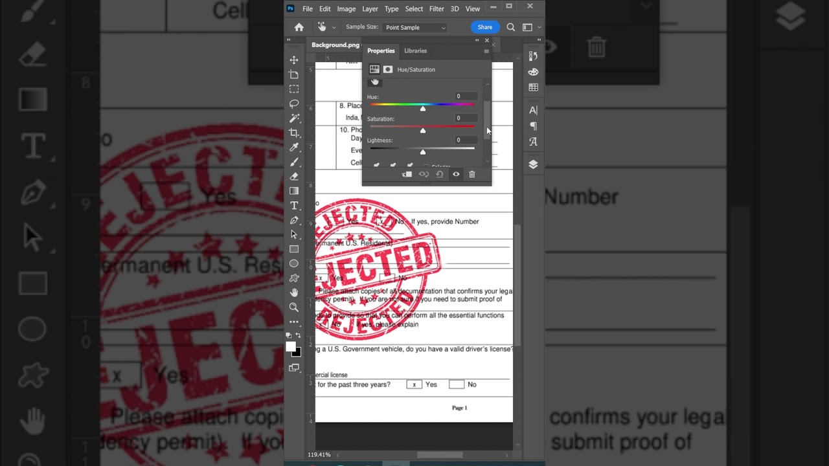Screen dimensions: 829x466
Task: Select the Lasso tool
Action: [294, 104]
